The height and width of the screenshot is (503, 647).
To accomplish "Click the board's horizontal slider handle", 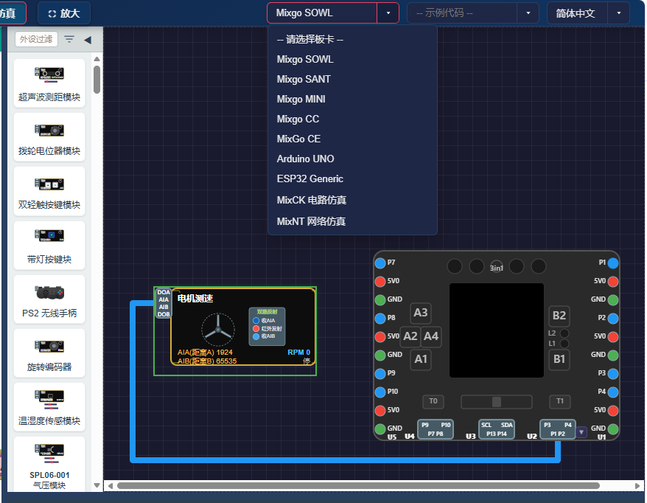I will point(497,401).
